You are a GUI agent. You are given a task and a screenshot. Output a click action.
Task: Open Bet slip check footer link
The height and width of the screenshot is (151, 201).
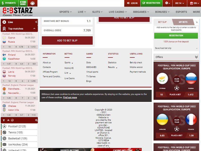click(x=136, y=62)
